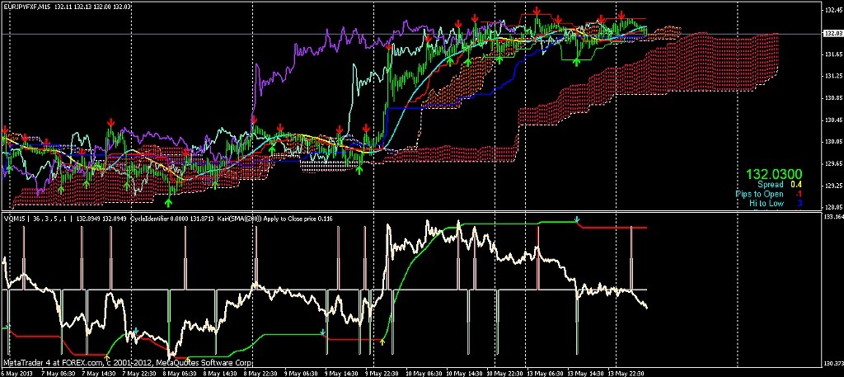Click the 130.85 price axis label

pyautogui.click(x=832, y=98)
